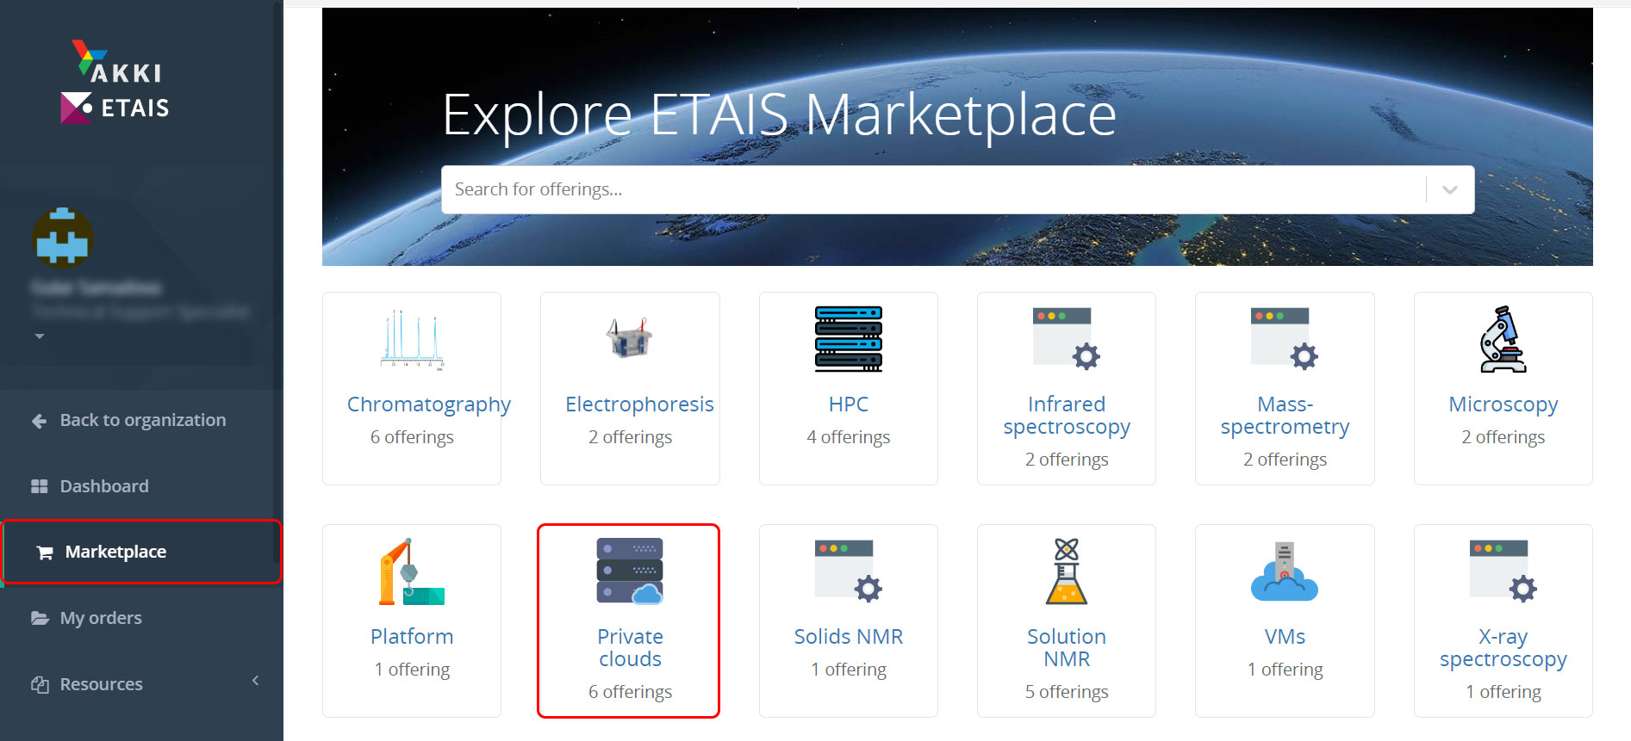Click Chromatography's '6 offerings' text
The height and width of the screenshot is (741, 1631).
coord(412,437)
